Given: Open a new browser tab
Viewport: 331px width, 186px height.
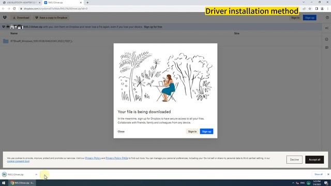Looking at the screenshot, I should (87, 3).
